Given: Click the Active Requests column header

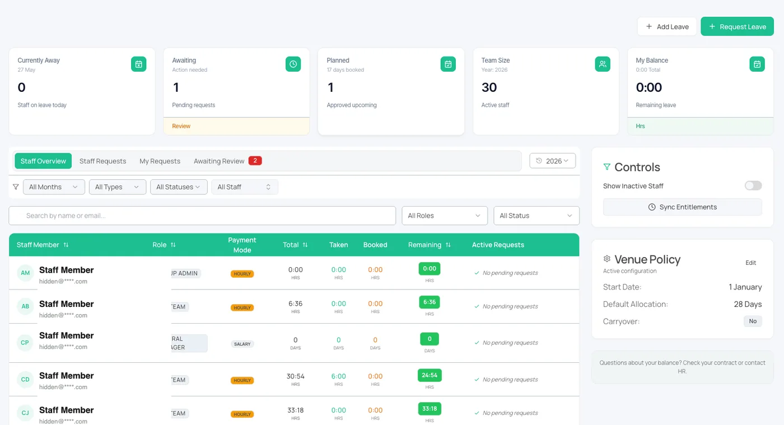Looking at the screenshot, I should [x=498, y=245].
